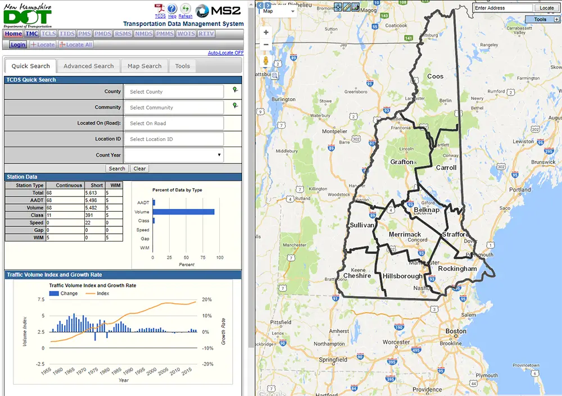Zoom out the map with minus button
Viewport: 562px width, 396px height.
click(266, 44)
